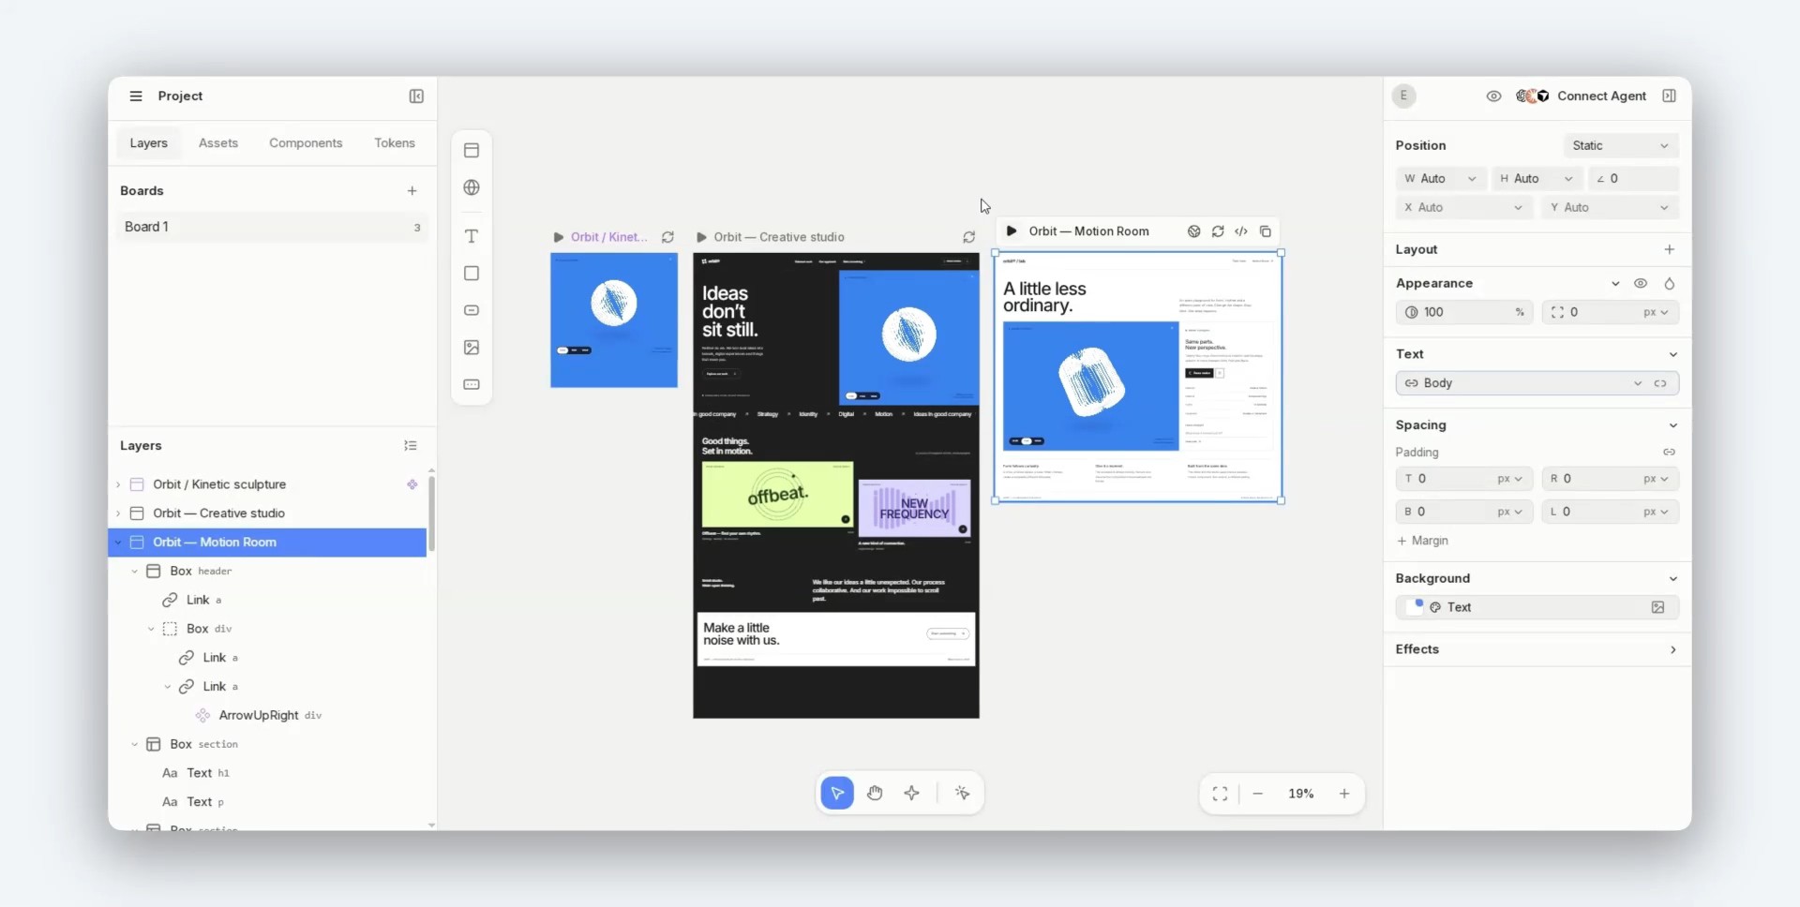
Task: Select the Text tool in the canvas toolbar
Action: click(472, 236)
